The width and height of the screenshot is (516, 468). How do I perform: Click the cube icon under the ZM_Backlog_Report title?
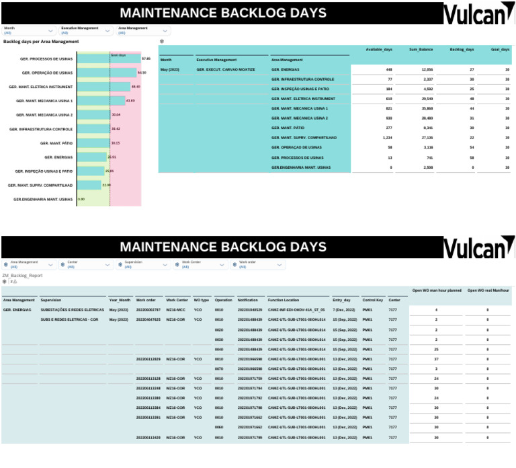(4, 282)
